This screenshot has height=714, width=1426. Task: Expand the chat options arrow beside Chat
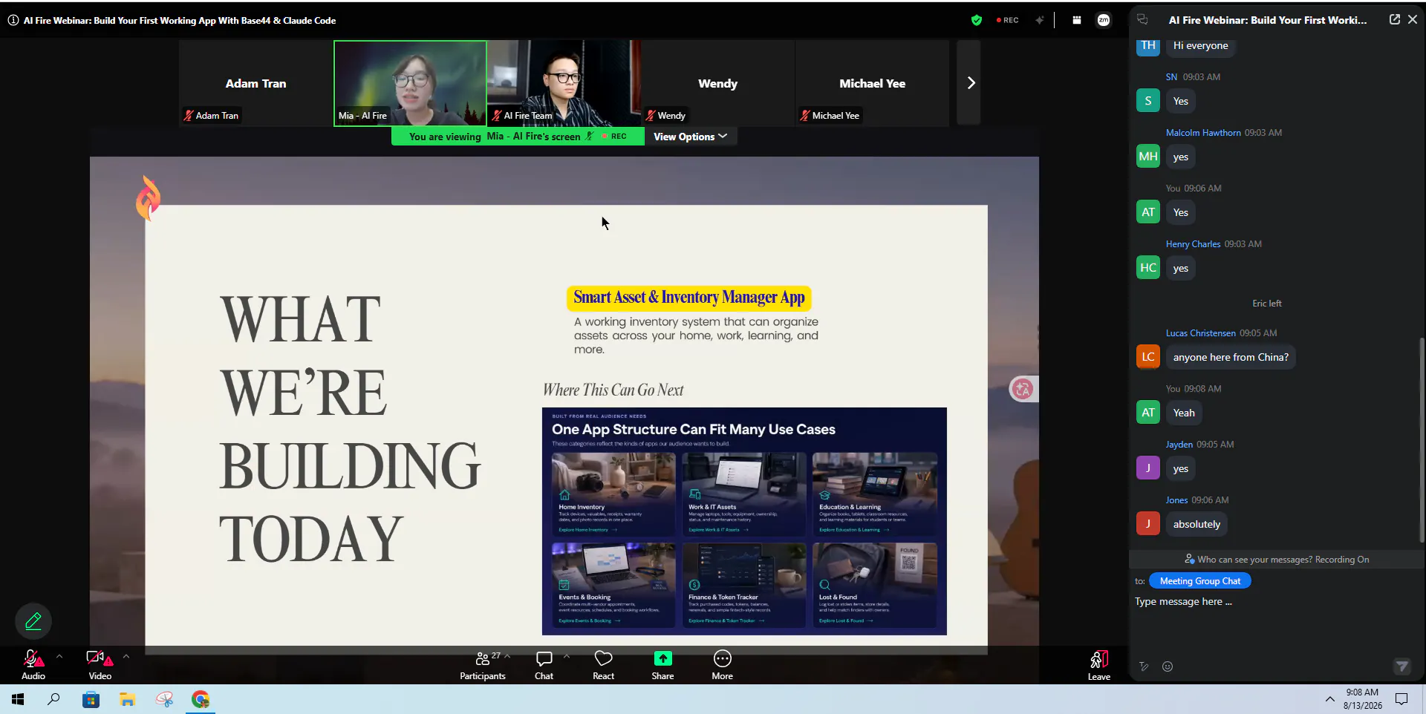(567, 656)
